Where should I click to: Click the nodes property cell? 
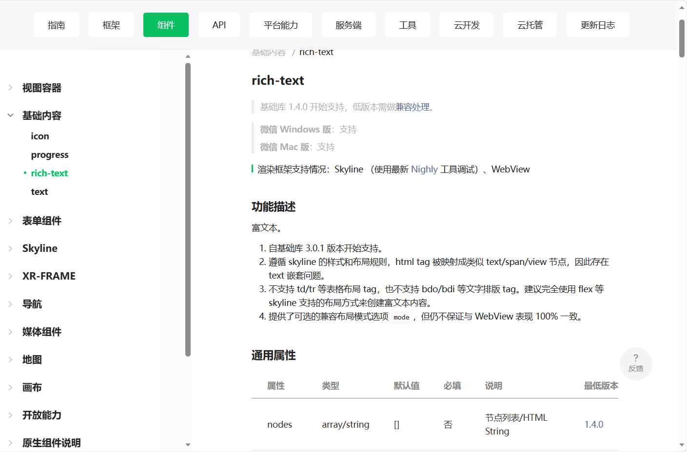(280, 425)
